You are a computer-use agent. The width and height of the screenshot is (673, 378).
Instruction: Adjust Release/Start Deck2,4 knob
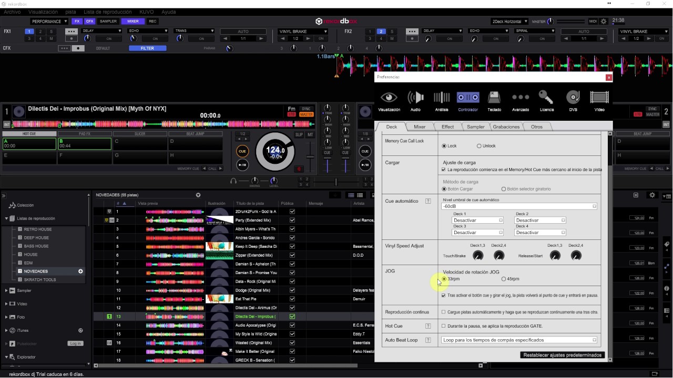[576, 256]
